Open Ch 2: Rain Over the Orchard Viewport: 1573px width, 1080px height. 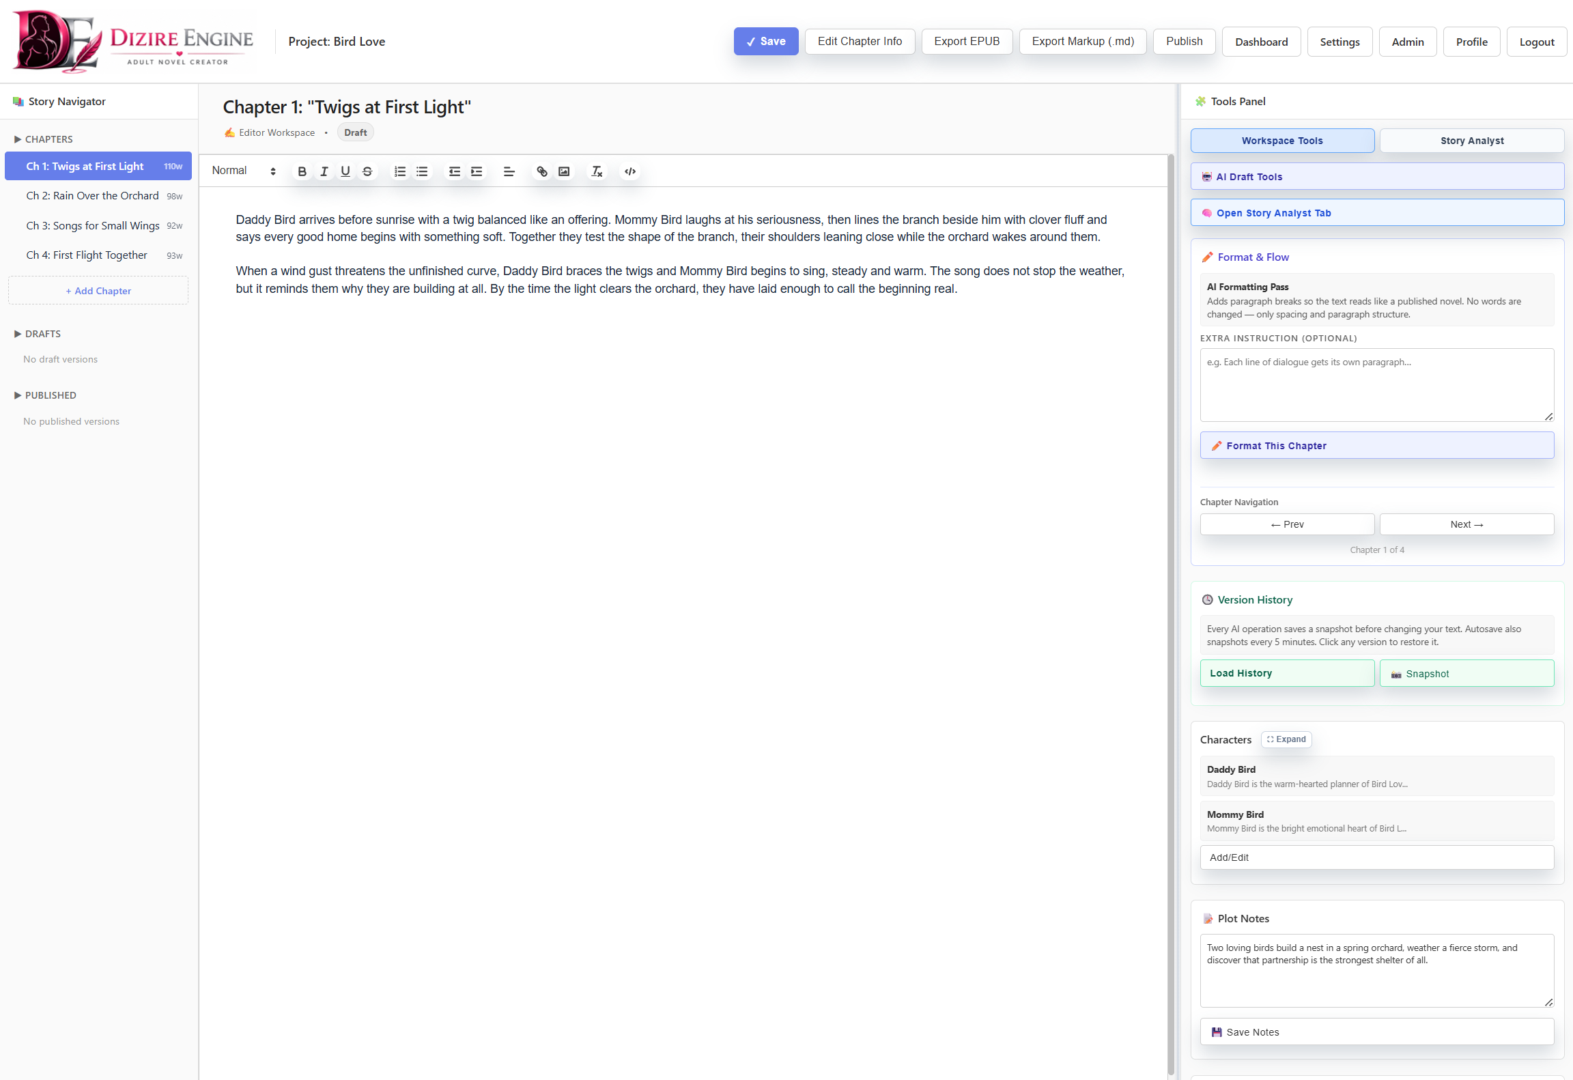coord(98,196)
